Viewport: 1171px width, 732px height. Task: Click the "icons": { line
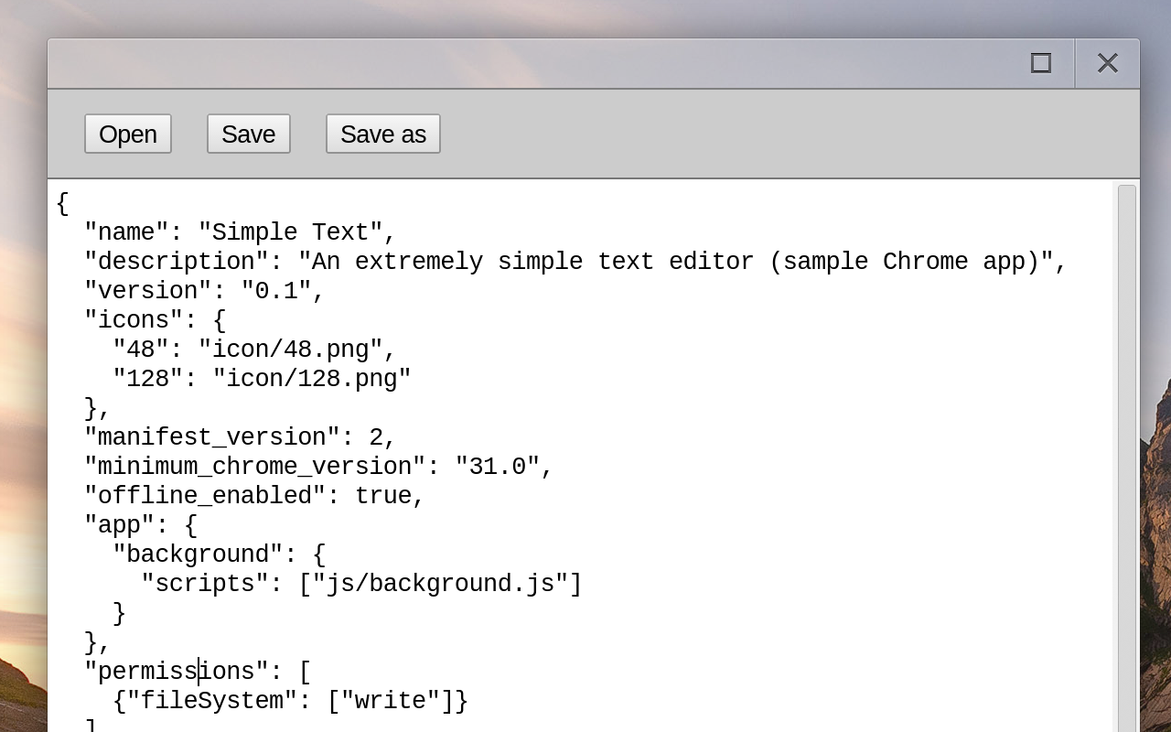[155, 320]
